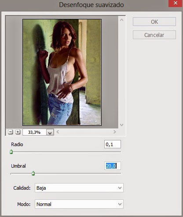Zoom out preview with minus icon
This screenshot has width=183, height=217.
(x=10, y=132)
